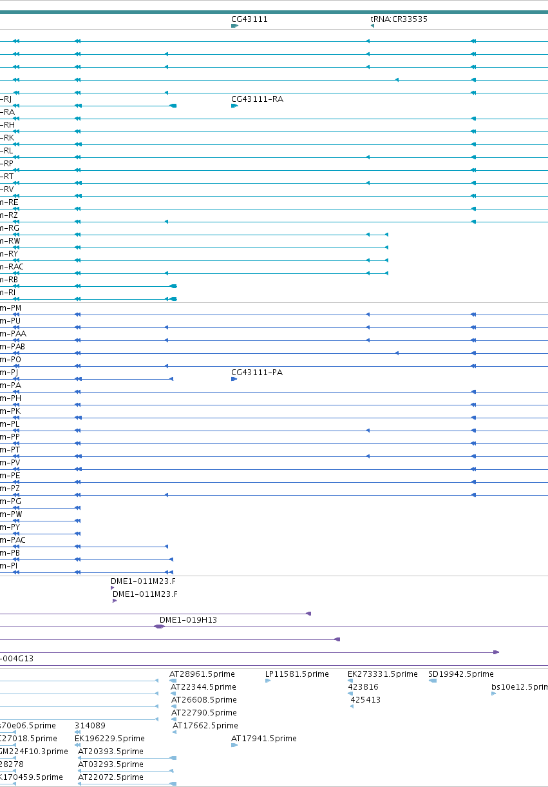Select the 423816 feature label
The width and height of the screenshot is (548, 787).
[363, 687]
